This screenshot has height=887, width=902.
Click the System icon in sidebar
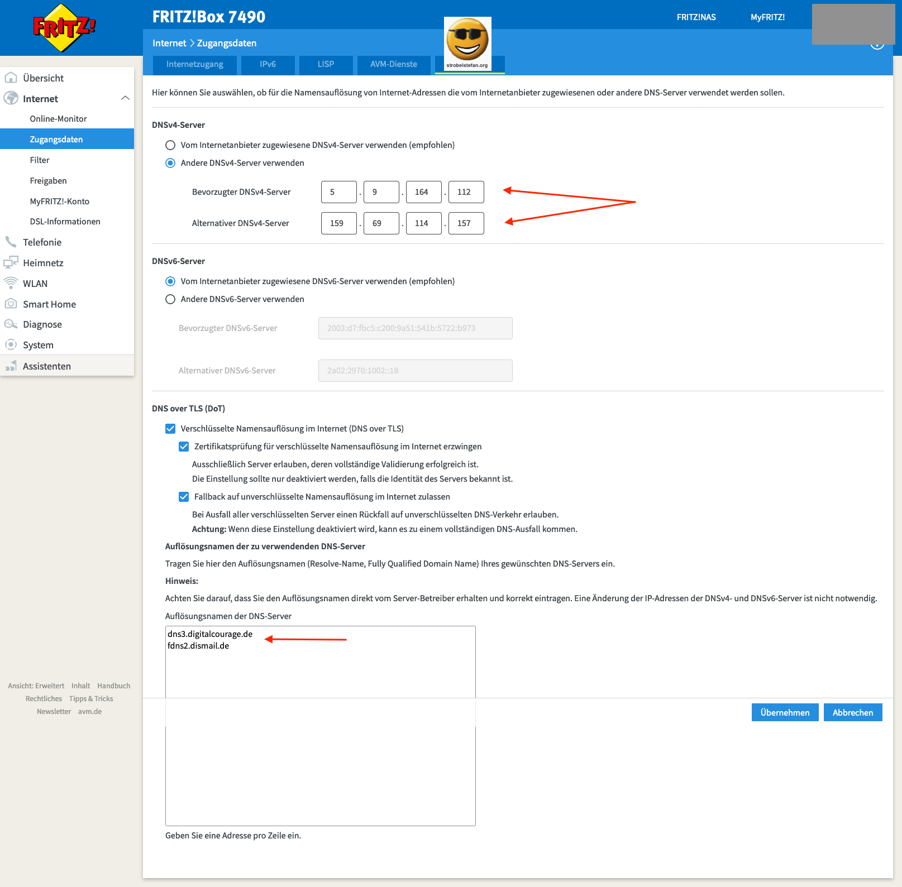point(11,345)
